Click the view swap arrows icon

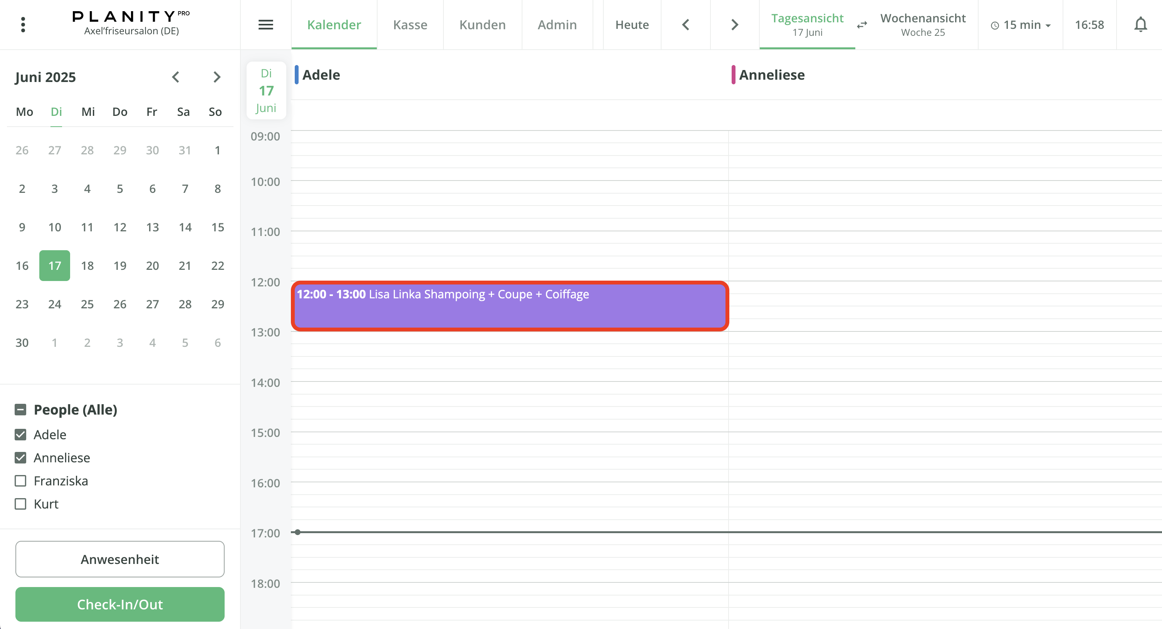coord(861,25)
